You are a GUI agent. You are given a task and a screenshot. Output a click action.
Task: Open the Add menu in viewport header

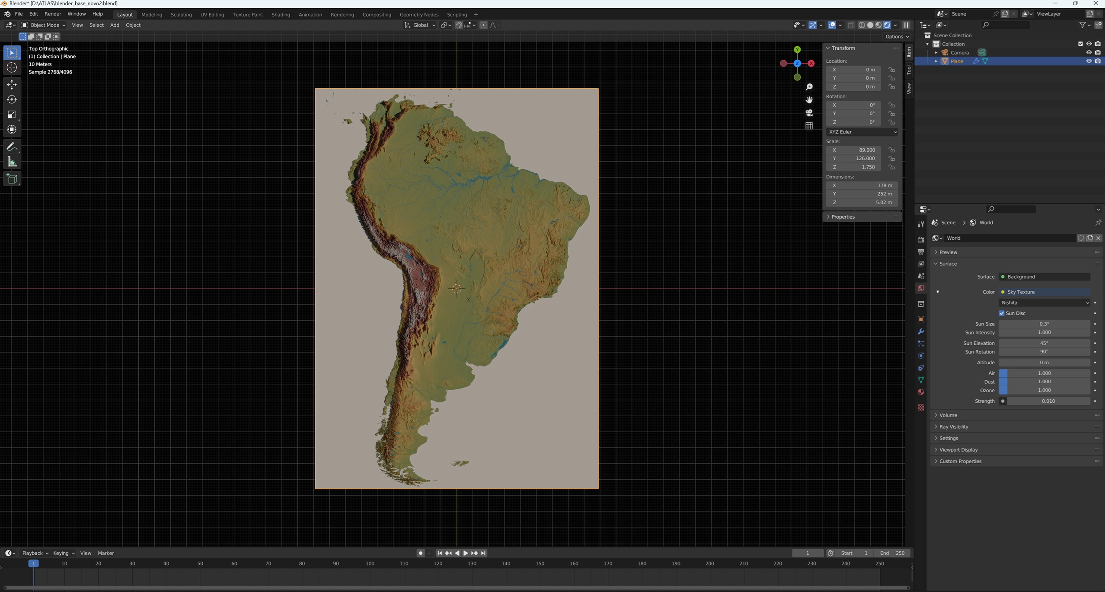(115, 25)
